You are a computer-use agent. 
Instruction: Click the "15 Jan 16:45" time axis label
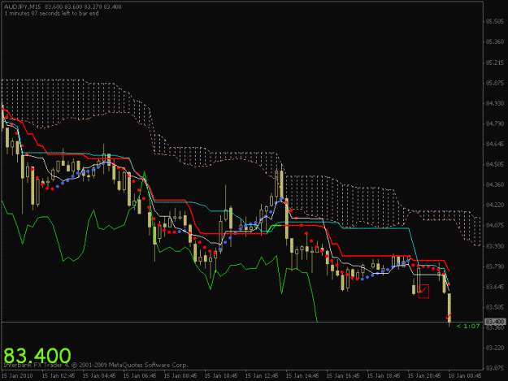tap(343, 376)
